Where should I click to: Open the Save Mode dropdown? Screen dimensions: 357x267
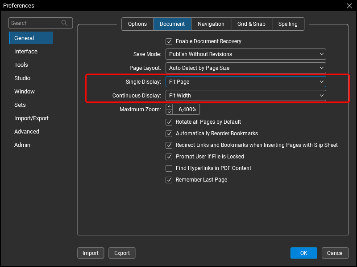click(x=246, y=54)
